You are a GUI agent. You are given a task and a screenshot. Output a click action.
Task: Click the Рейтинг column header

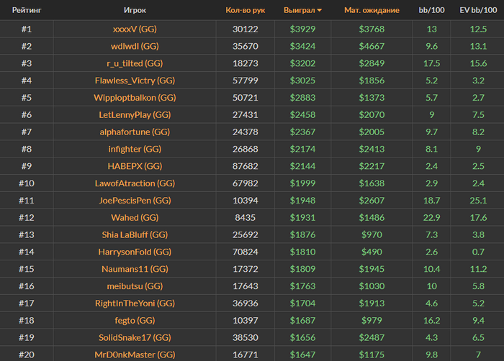coord(26,11)
